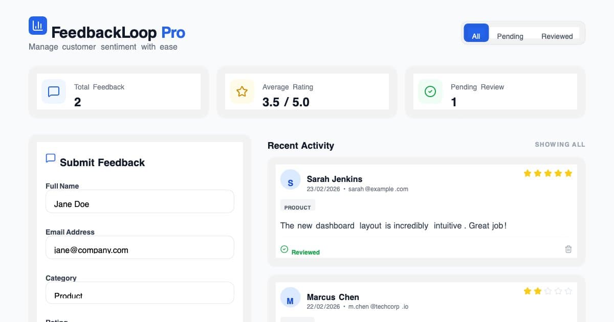Image resolution: width=614 pixels, height=322 pixels.
Task: Click the Pending Review count 1
Action: click(454, 102)
